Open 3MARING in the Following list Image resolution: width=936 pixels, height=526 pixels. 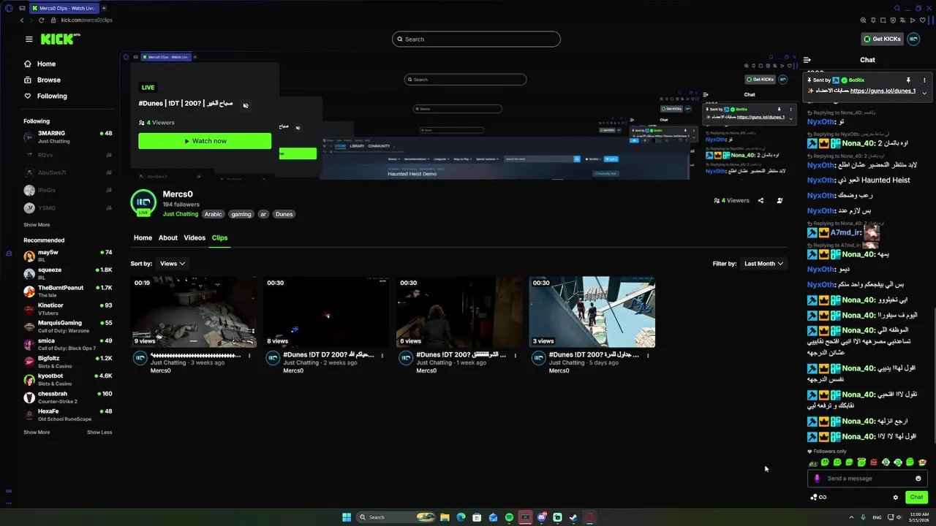pyautogui.click(x=67, y=137)
